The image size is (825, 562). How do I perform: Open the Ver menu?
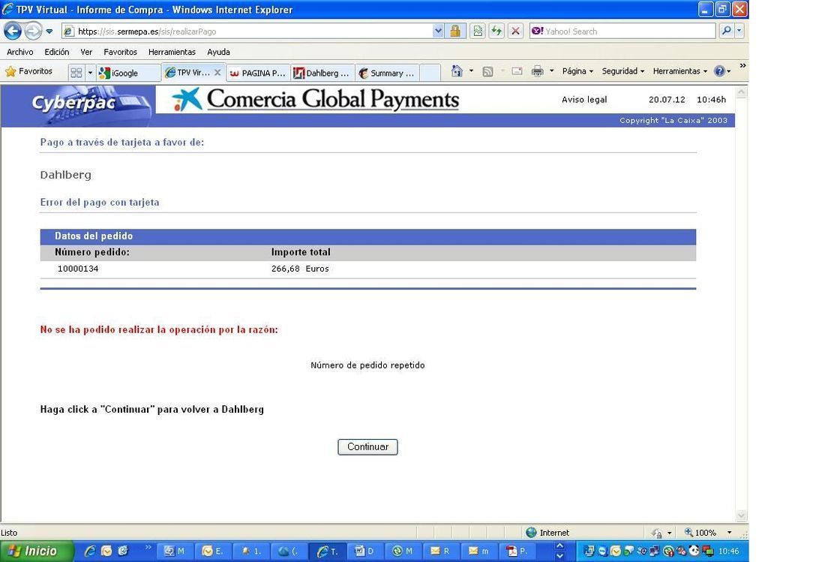(x=86, y=52)
